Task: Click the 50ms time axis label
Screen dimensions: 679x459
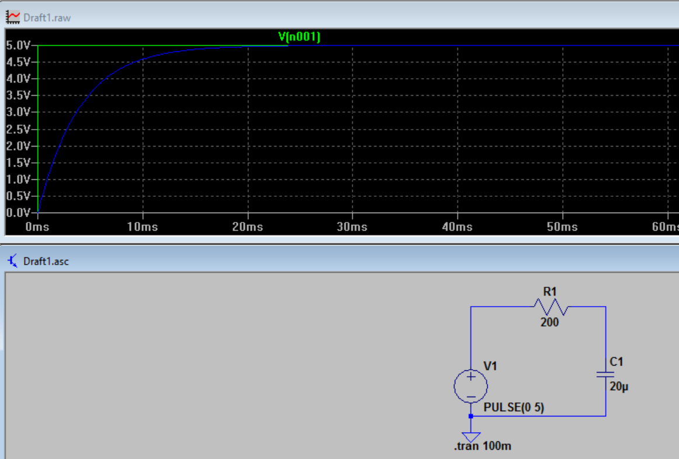Action: point(563,227)
